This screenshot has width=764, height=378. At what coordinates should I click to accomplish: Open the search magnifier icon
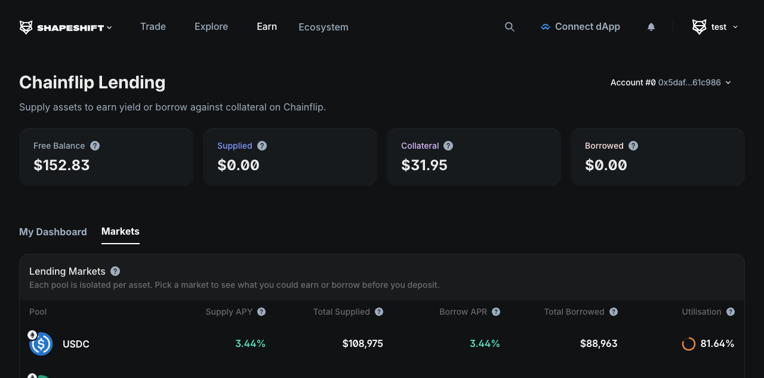(x=509, y=27)
